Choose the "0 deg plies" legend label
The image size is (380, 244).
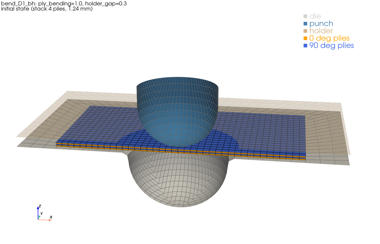pyautogui.click(x=329, y=38)
